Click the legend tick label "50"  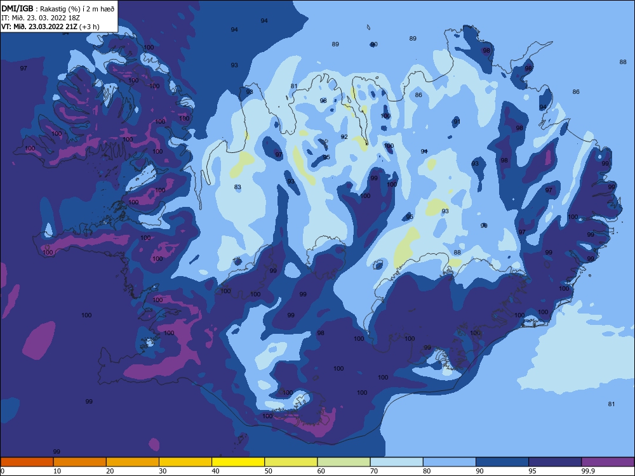pos(268,471)
